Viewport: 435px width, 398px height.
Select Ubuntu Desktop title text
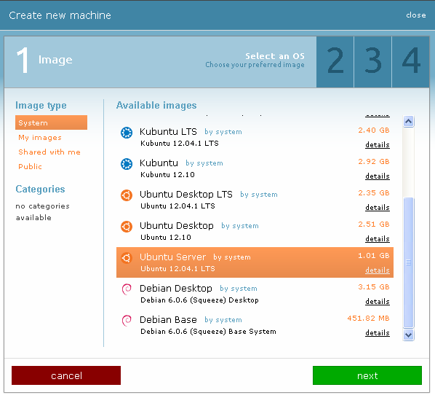tap(177, 226)
